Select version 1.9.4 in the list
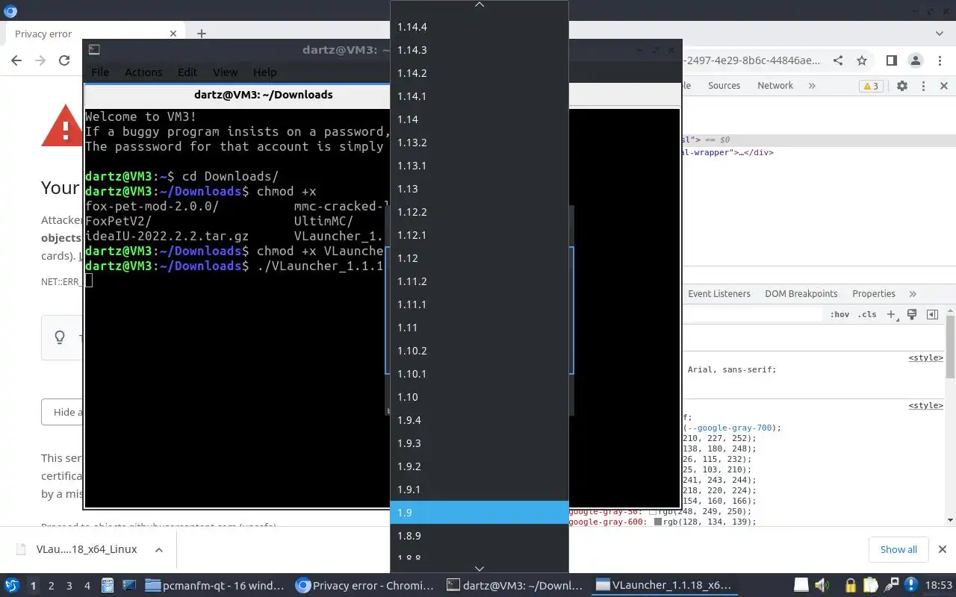This screenshot has width=956, height=597. (479, 420)
